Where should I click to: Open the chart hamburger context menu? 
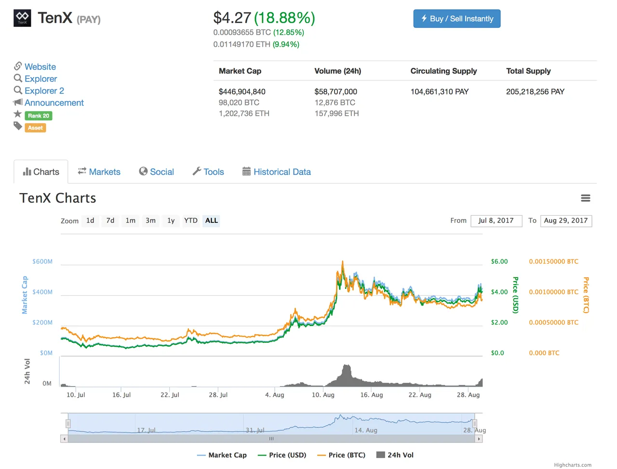click(x=586, y=198)
